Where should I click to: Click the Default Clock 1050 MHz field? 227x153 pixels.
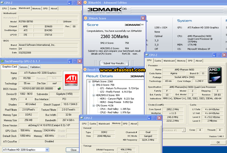[x=25, y=136]
